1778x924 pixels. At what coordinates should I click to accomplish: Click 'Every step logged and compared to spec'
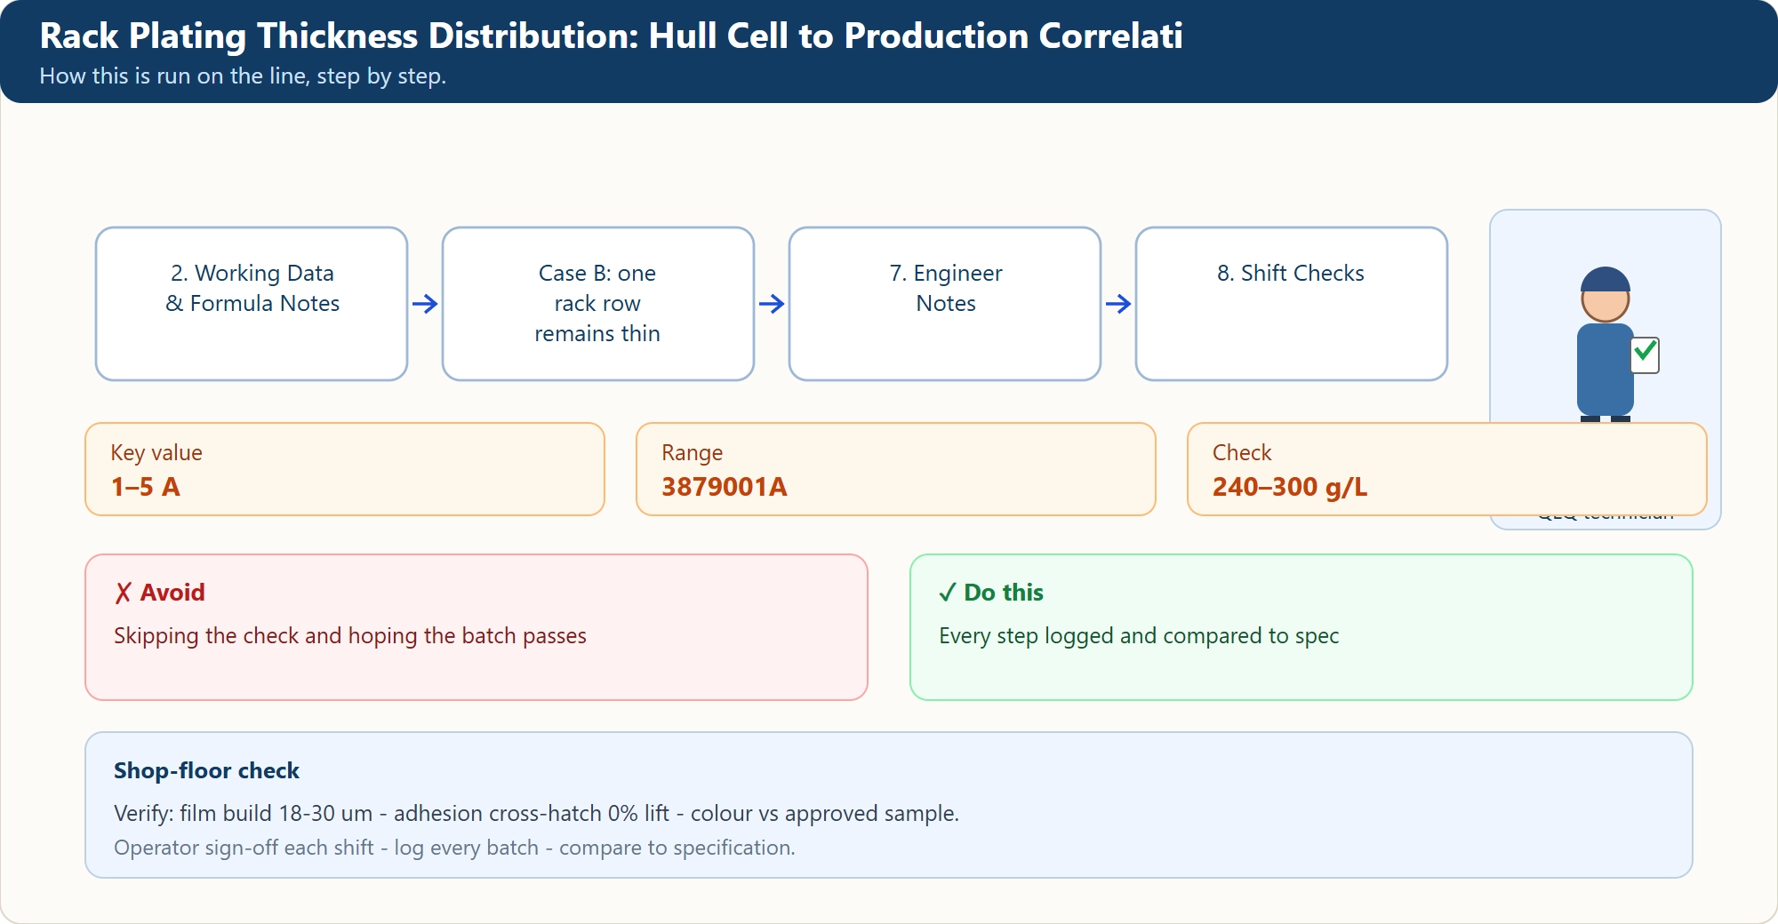[1139, 636]
